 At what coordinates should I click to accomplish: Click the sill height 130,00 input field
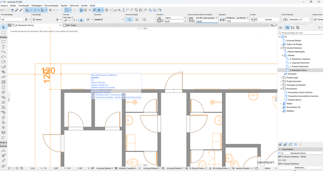[x=206, y=21]
